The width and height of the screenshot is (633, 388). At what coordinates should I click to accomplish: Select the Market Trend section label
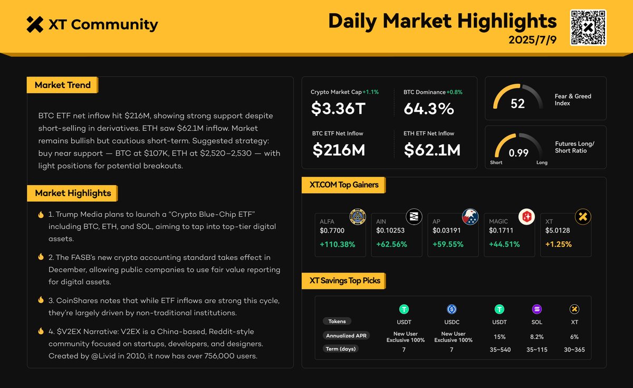62,85
